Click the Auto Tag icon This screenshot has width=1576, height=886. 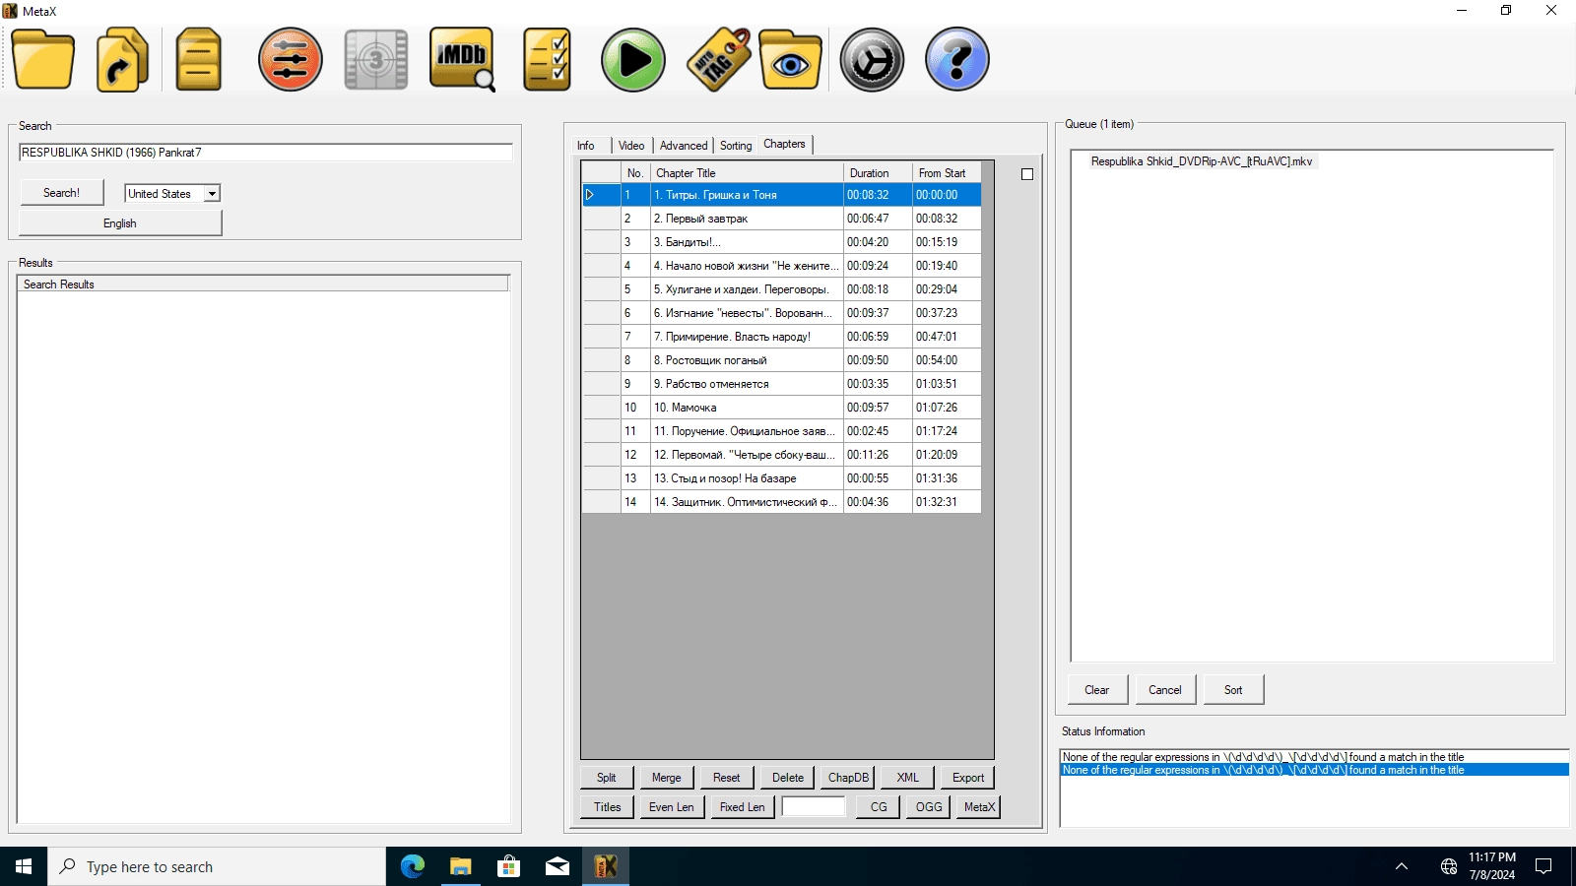[x=719, y=60]
